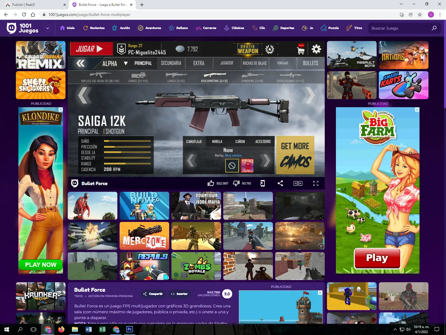Open the Shell Shockers game thumbnail
Screen dimensions: 446x335
(41, 85)
